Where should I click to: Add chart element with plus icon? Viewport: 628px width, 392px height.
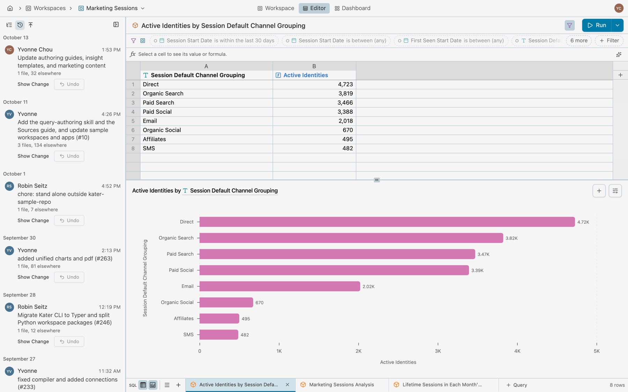pyautogui.click(x=599, y=191)
